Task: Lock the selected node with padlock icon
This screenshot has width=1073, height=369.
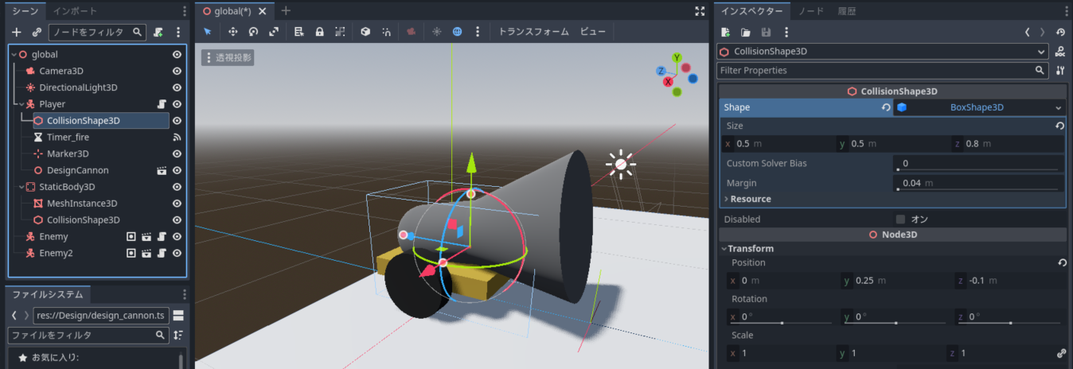Action: [319, 32]
